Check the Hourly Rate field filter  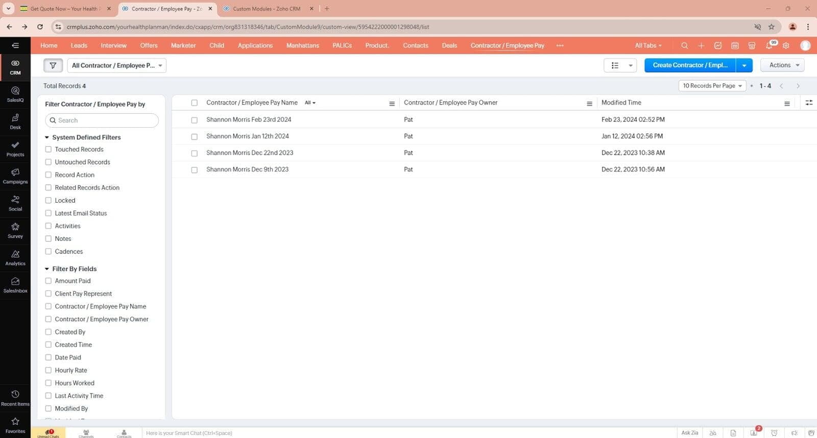click(49, 370)
